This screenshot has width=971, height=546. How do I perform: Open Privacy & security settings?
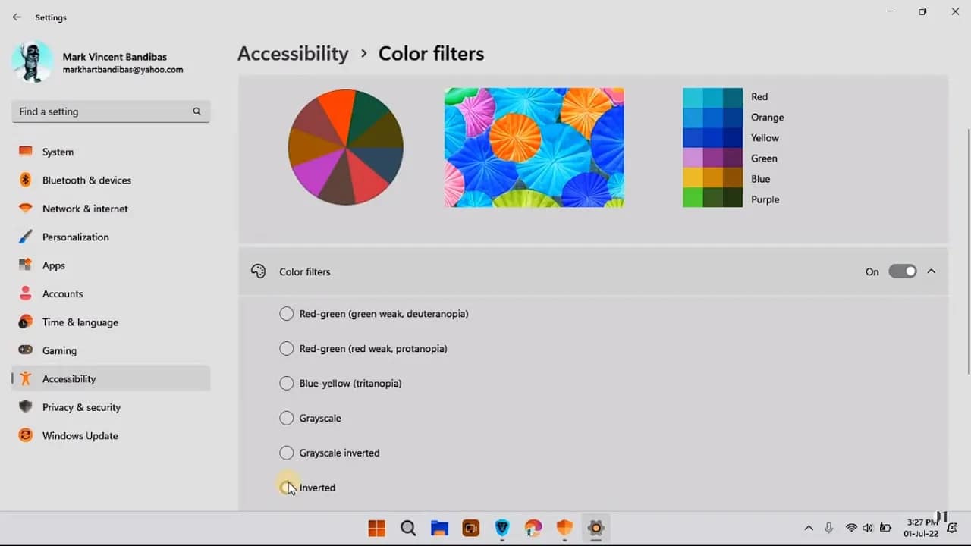click(x=81, y=407)
